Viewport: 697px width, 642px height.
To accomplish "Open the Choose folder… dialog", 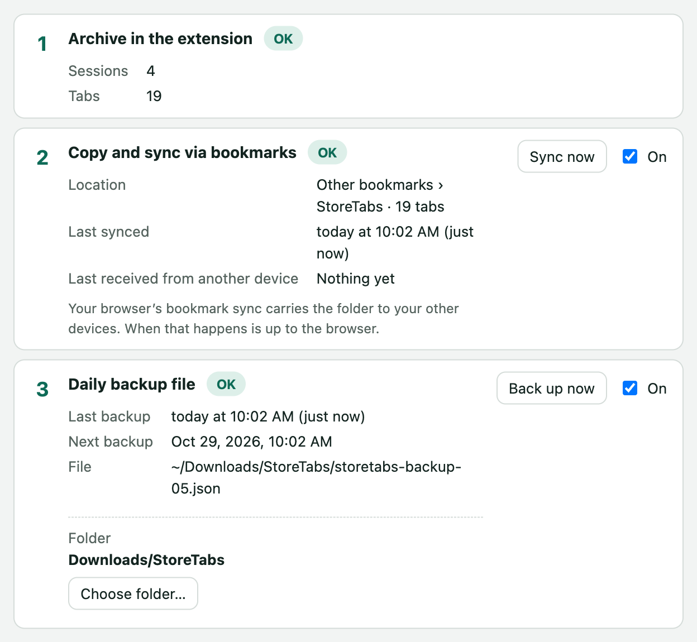I will [x=133, y=593].
